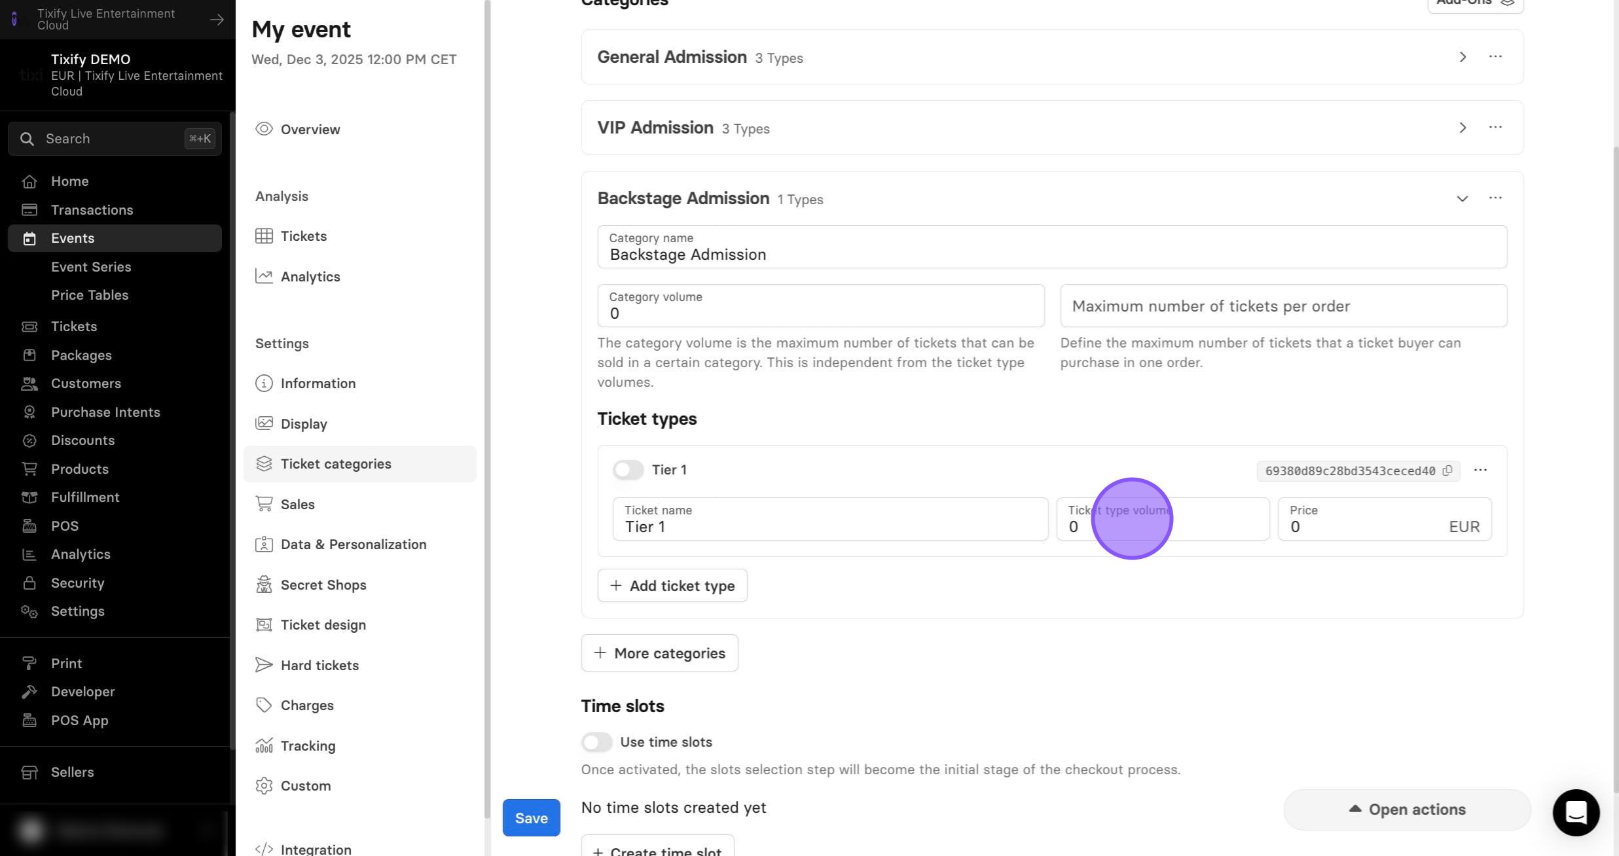Turn on Use time slots switch
The height and width of the screenshot is (856, 1619).
click(x=596, y=742)
